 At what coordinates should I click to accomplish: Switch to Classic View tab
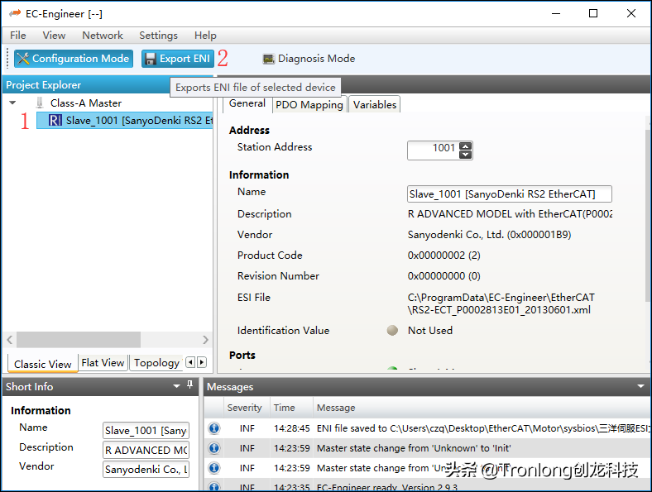click(43, 364)
